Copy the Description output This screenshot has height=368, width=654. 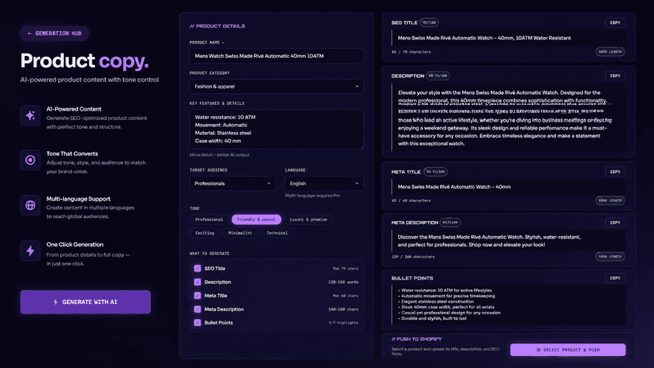coord(615,76)
